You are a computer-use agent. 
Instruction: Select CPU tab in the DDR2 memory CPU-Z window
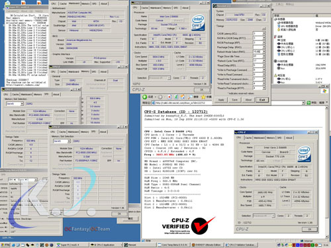point(53,71)
